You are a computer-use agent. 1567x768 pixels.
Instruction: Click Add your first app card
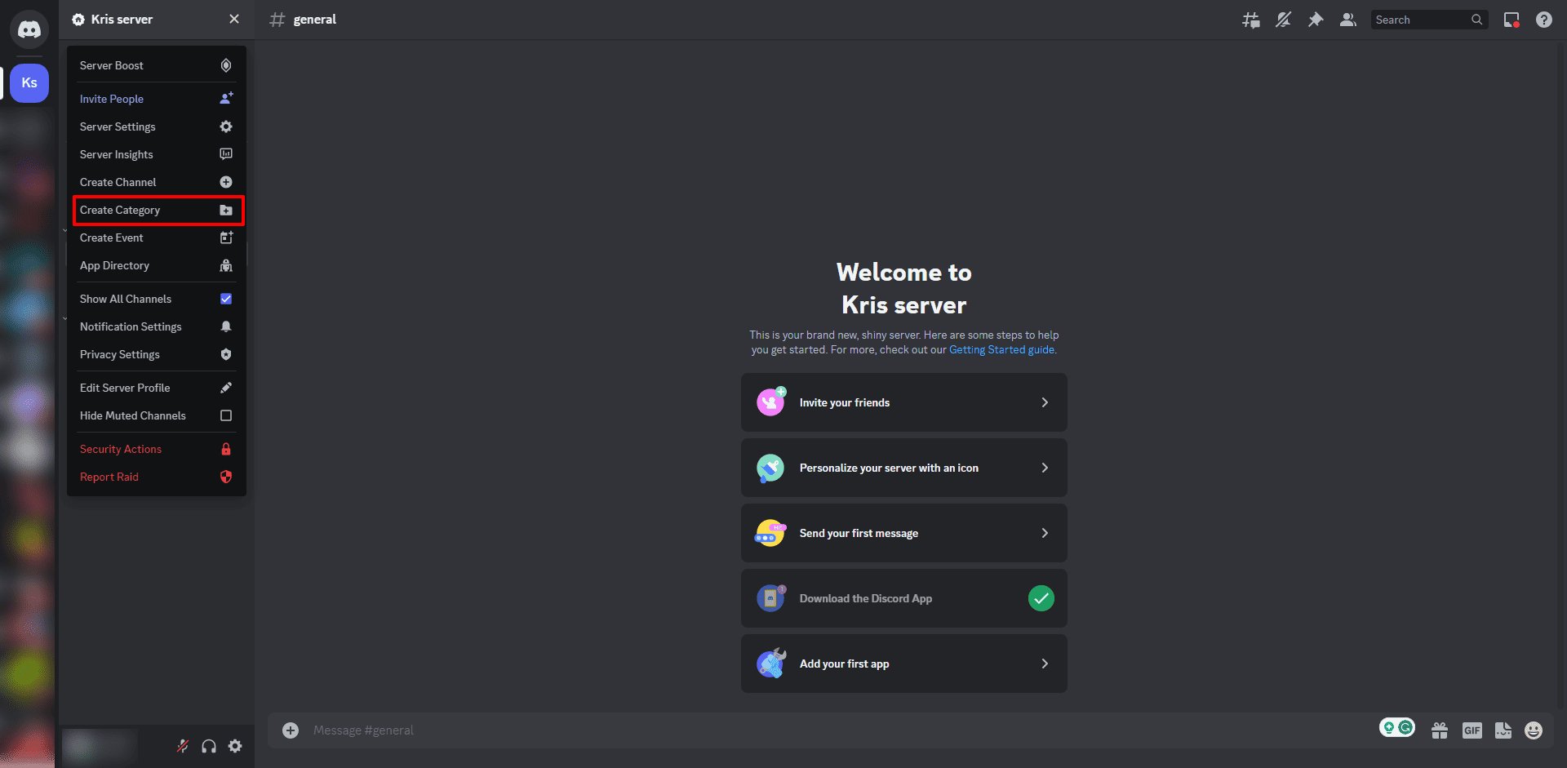click(904, 664)
